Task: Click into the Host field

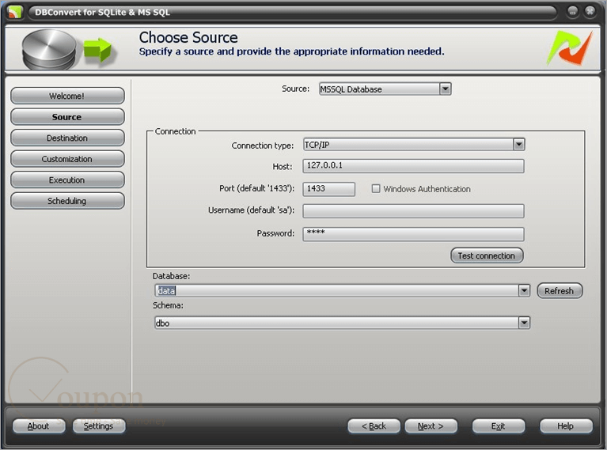Action: click(x=413, y=166)
